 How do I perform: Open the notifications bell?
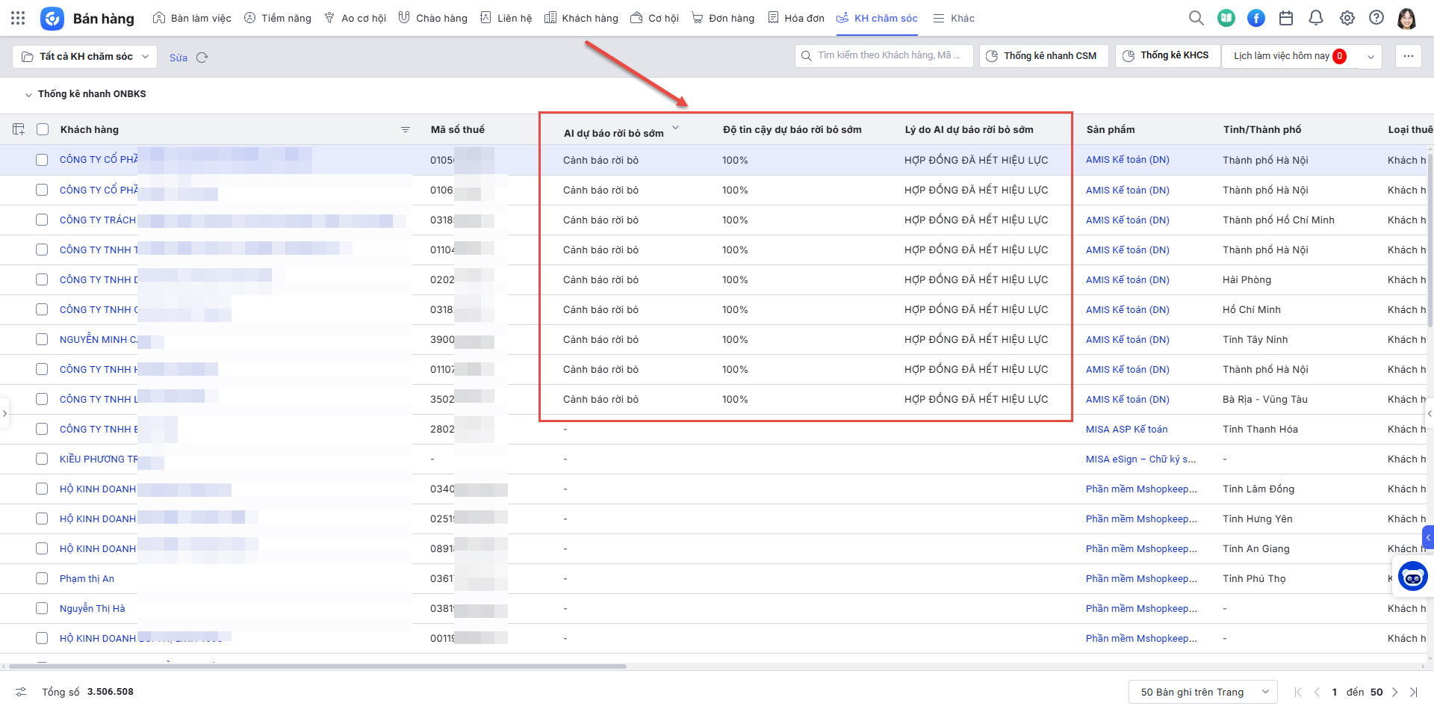1316,18
